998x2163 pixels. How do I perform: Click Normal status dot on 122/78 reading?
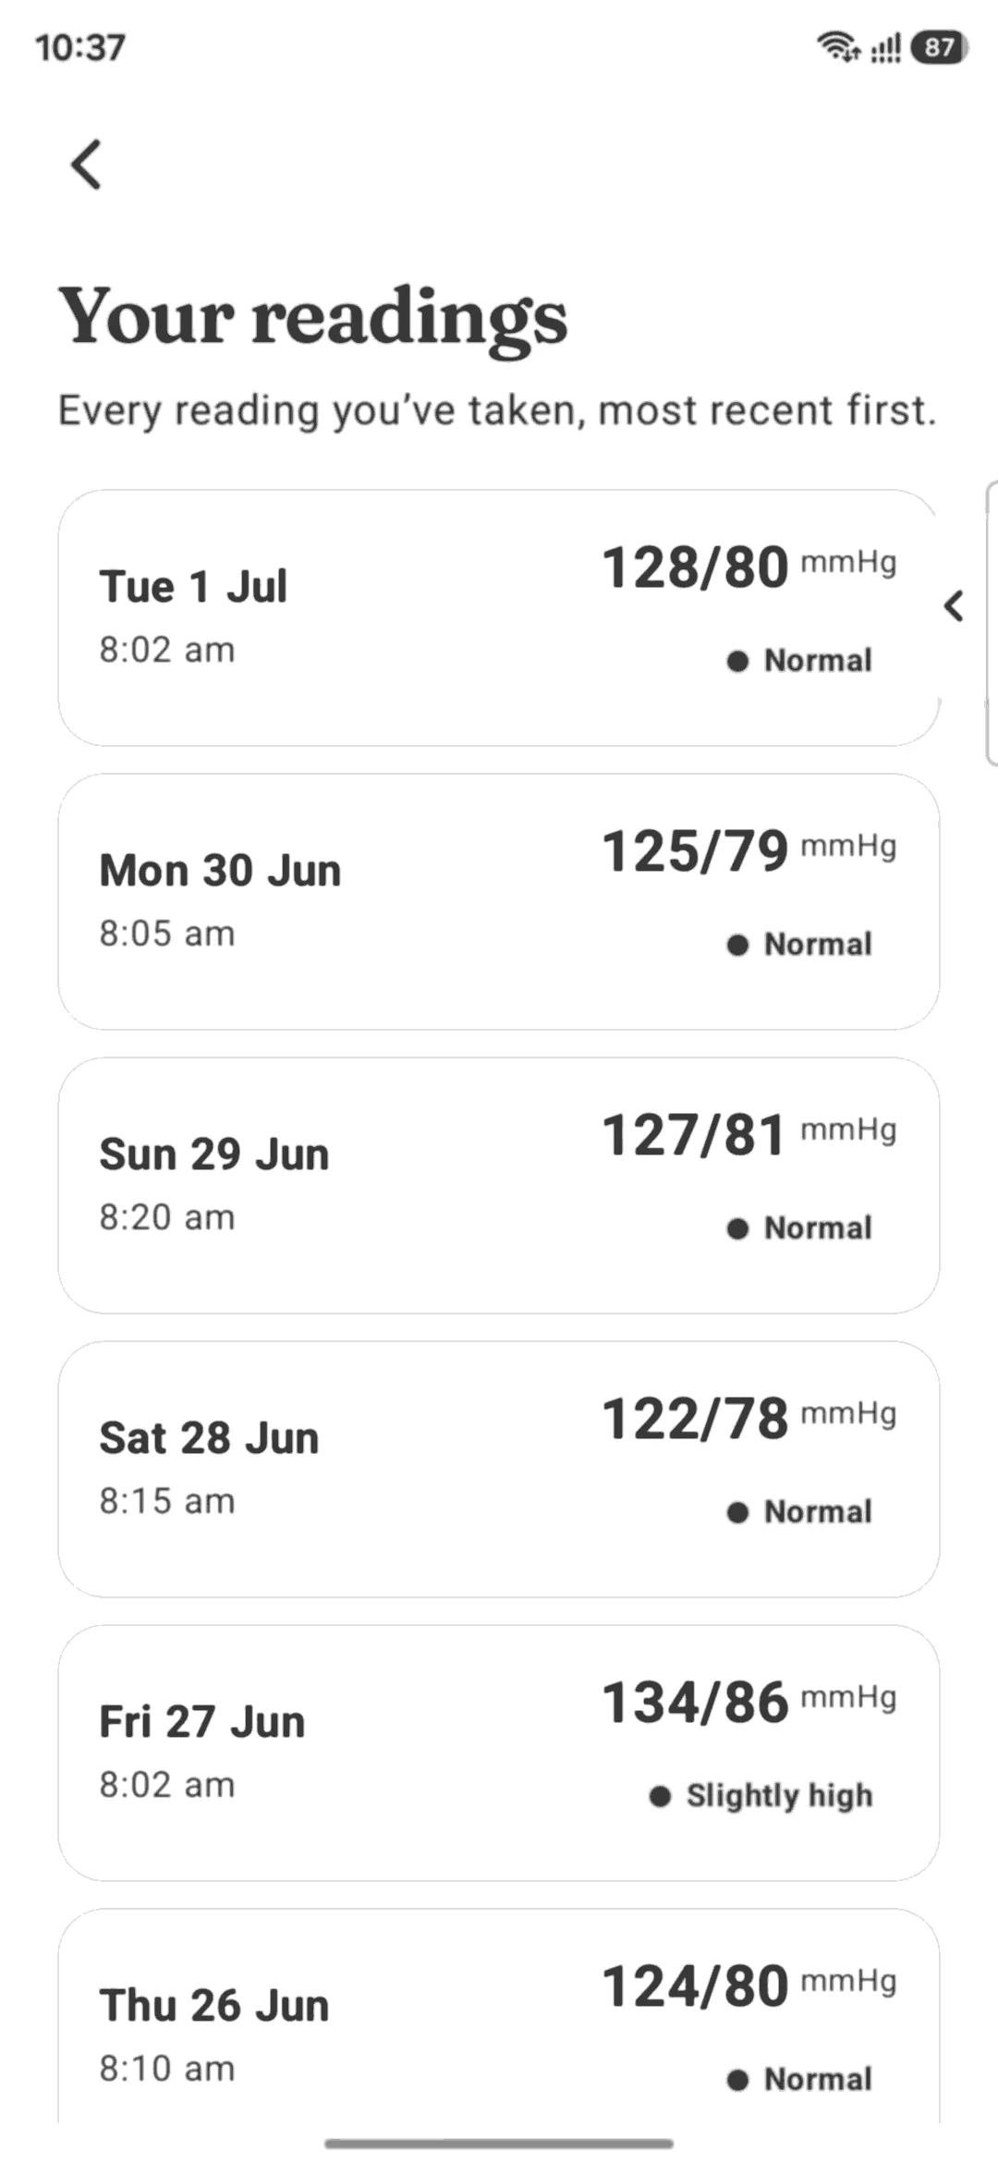pos(737,1512)
